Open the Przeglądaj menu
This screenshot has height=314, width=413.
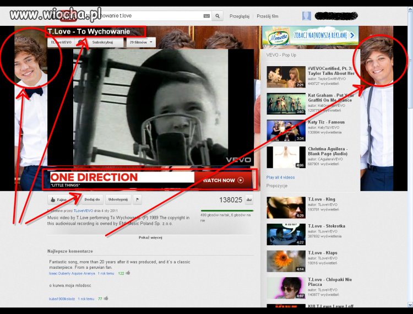(240, 16)
